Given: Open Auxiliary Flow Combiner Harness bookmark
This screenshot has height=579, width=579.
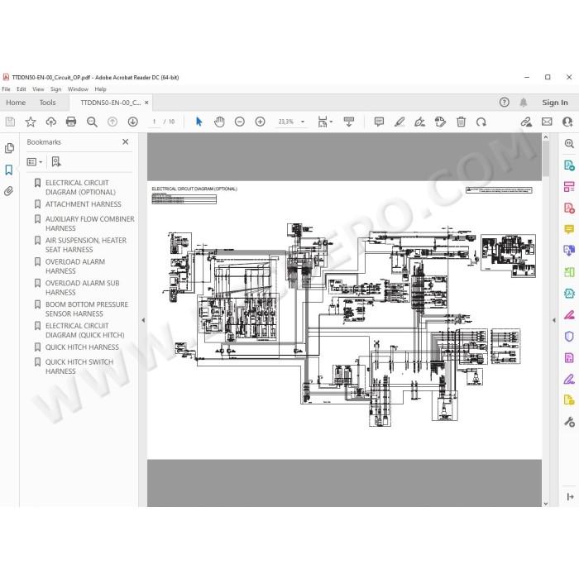Looking at the screenshot, I should coord(89,223).
